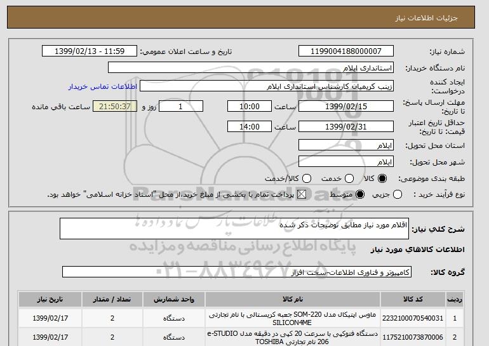
Task: Click the quantity 2 in row 1
Action: click(112, 318)
